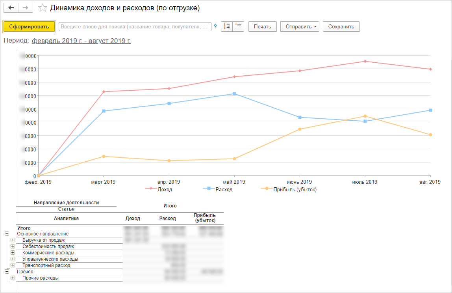452x293 pixels.
Task: Click the Расход legend marker
Action: tap(209, 188)
